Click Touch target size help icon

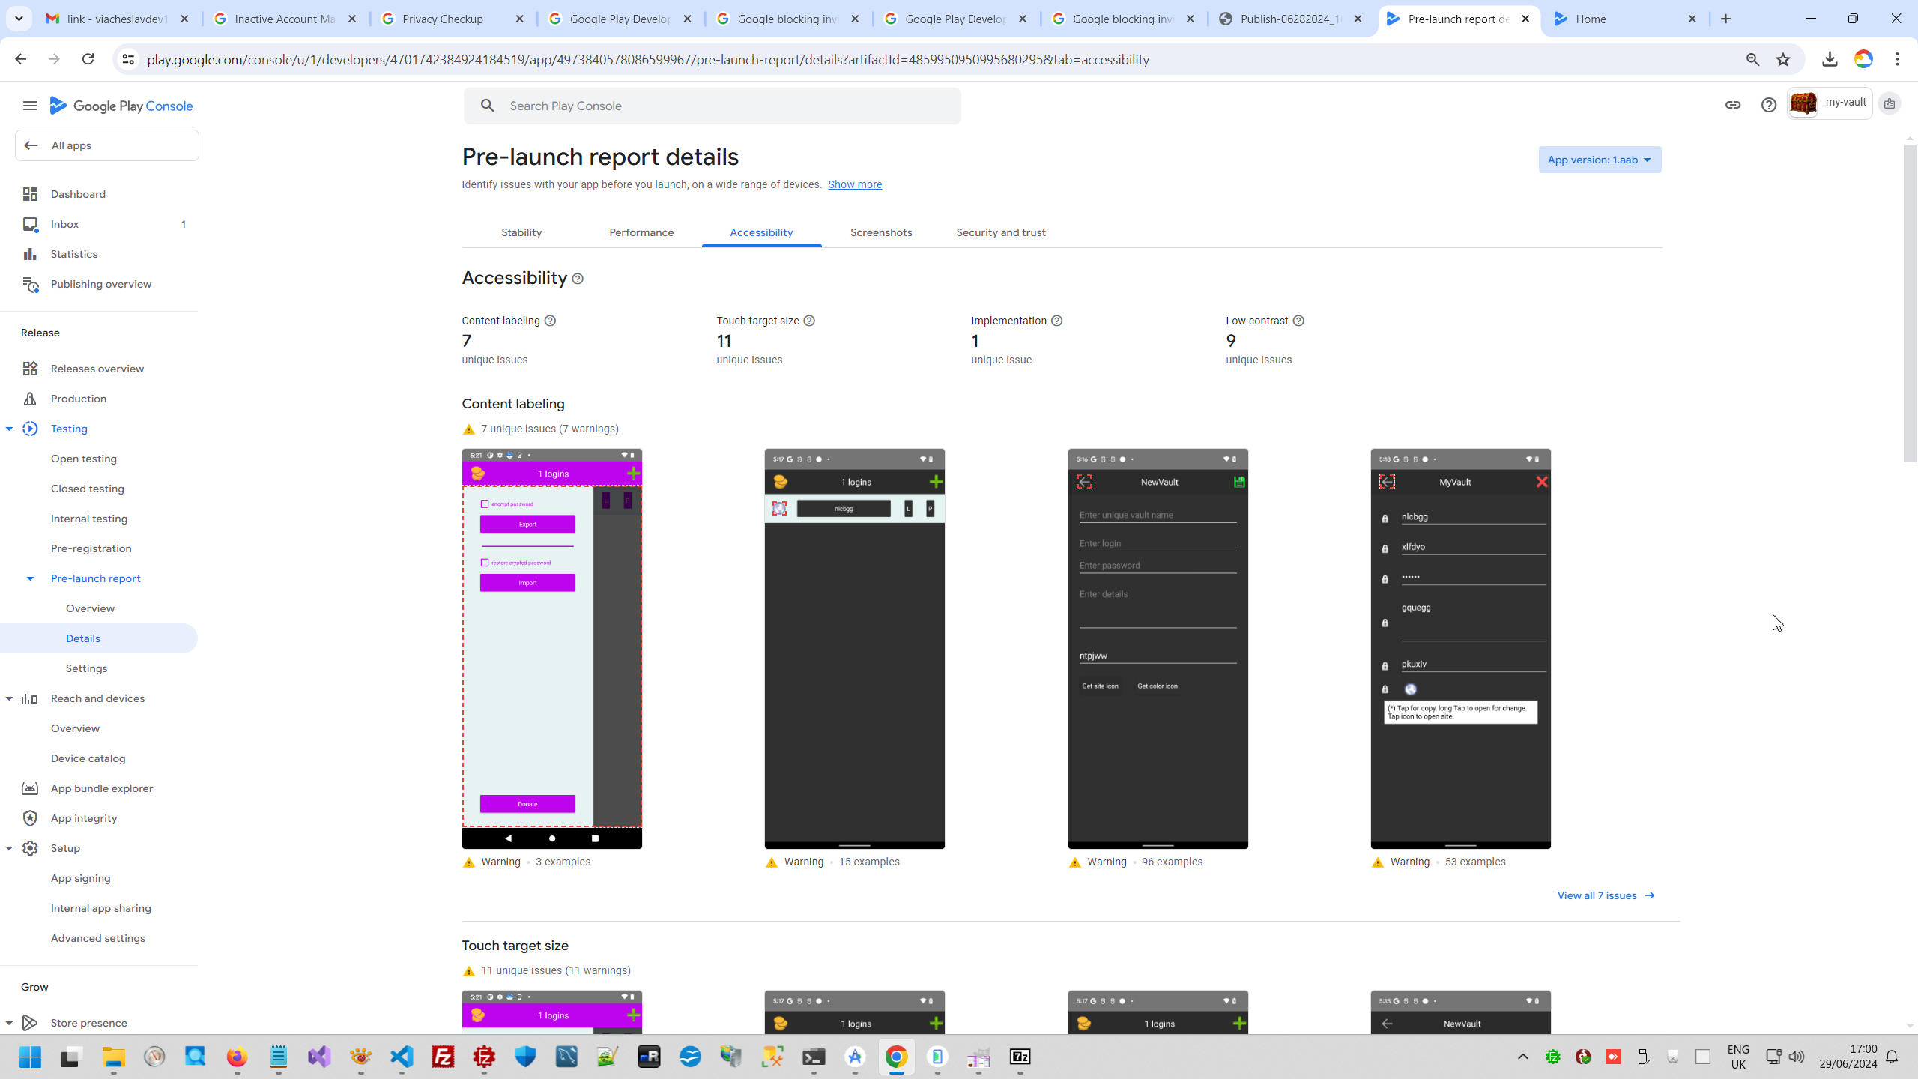[x=809, y=321]
